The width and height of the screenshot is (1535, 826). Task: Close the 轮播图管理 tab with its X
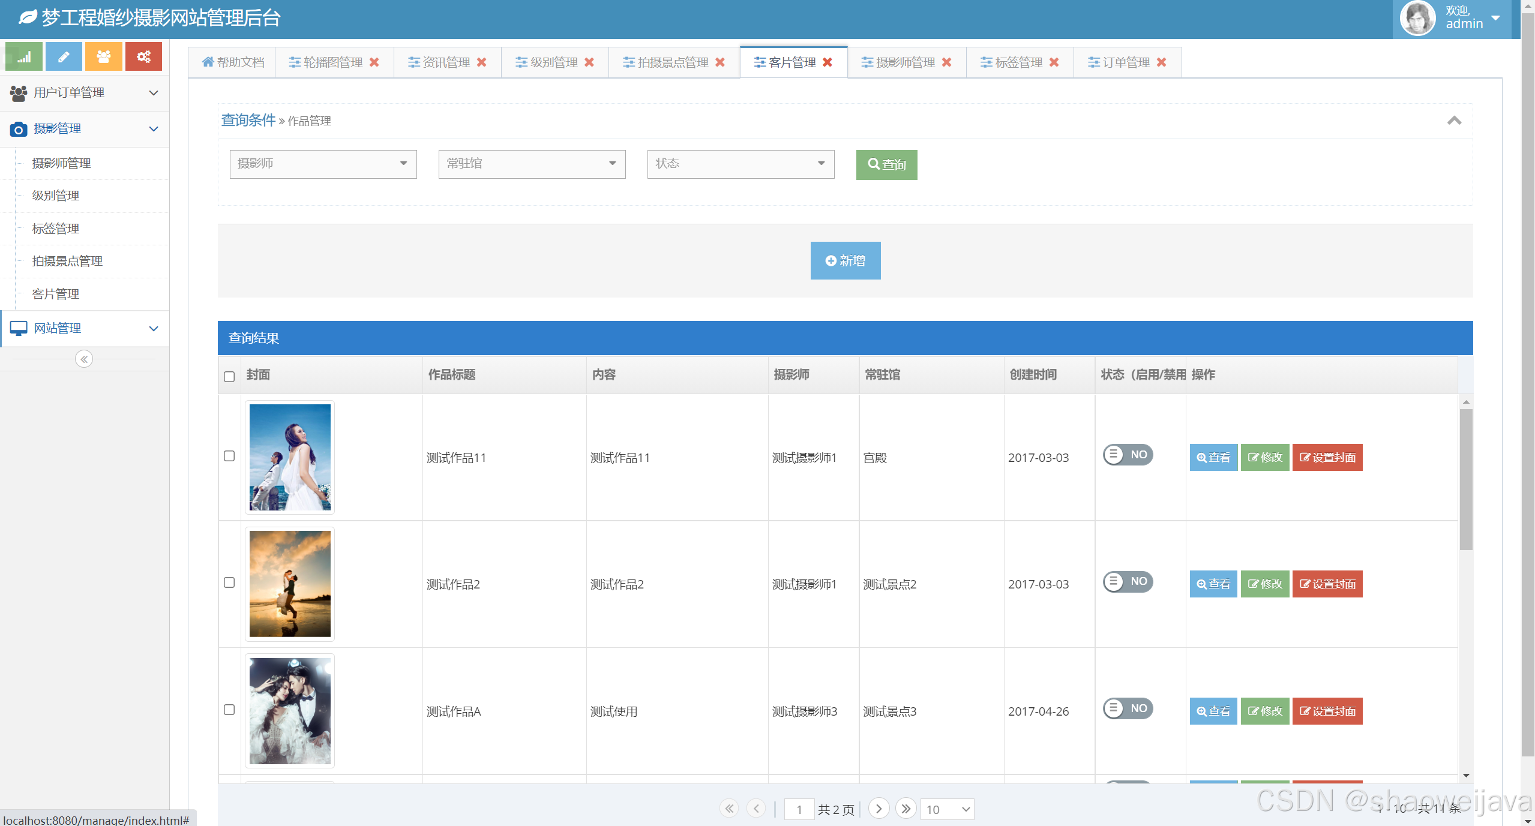374,62
